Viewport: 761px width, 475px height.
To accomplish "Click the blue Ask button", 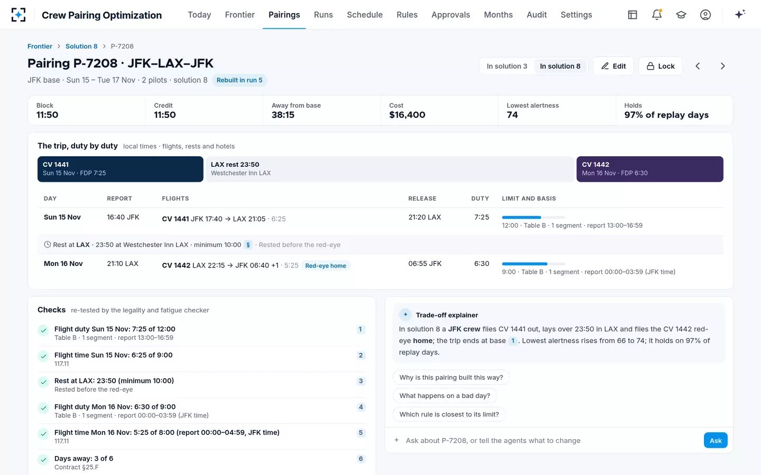I will coord(716,440).
